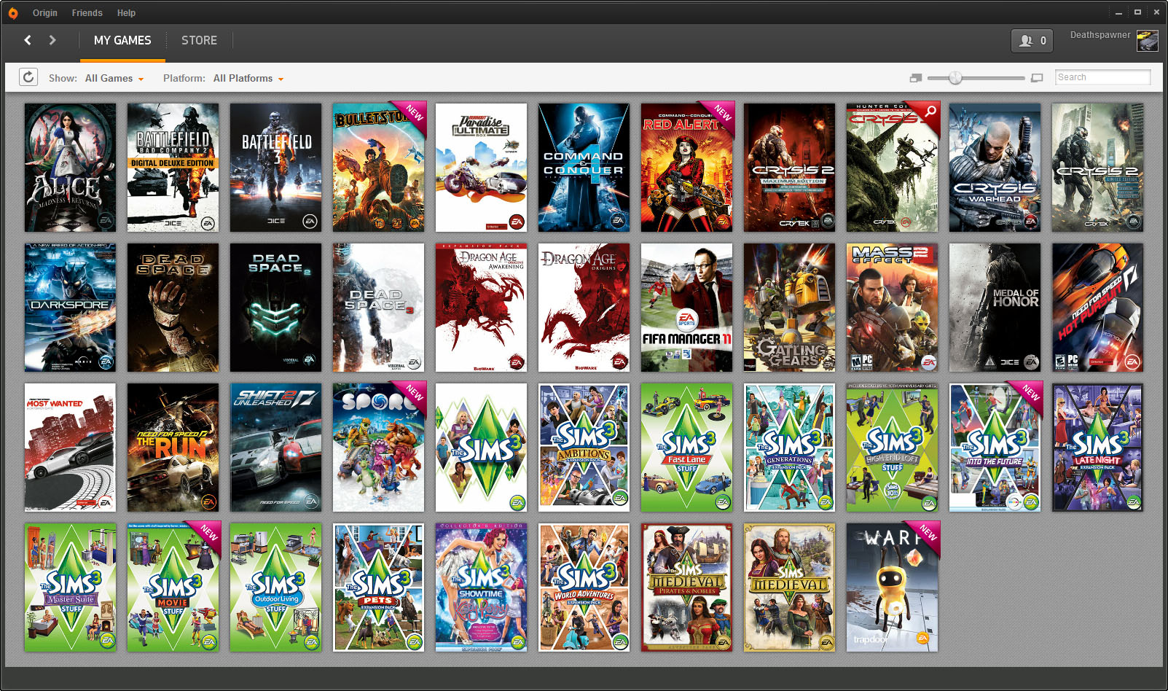Pick the Bulletstorm game tile
Screen dimensions: 1168x691
coord(378,168)
